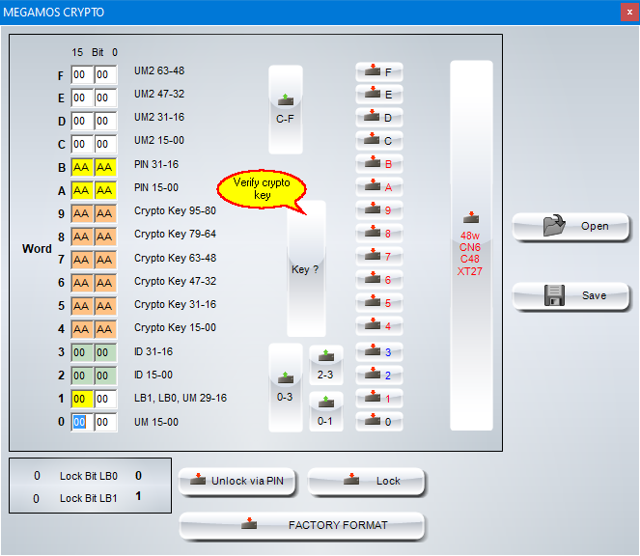
Task: Select word F low byte field
Action: click(x=106, y=74)
